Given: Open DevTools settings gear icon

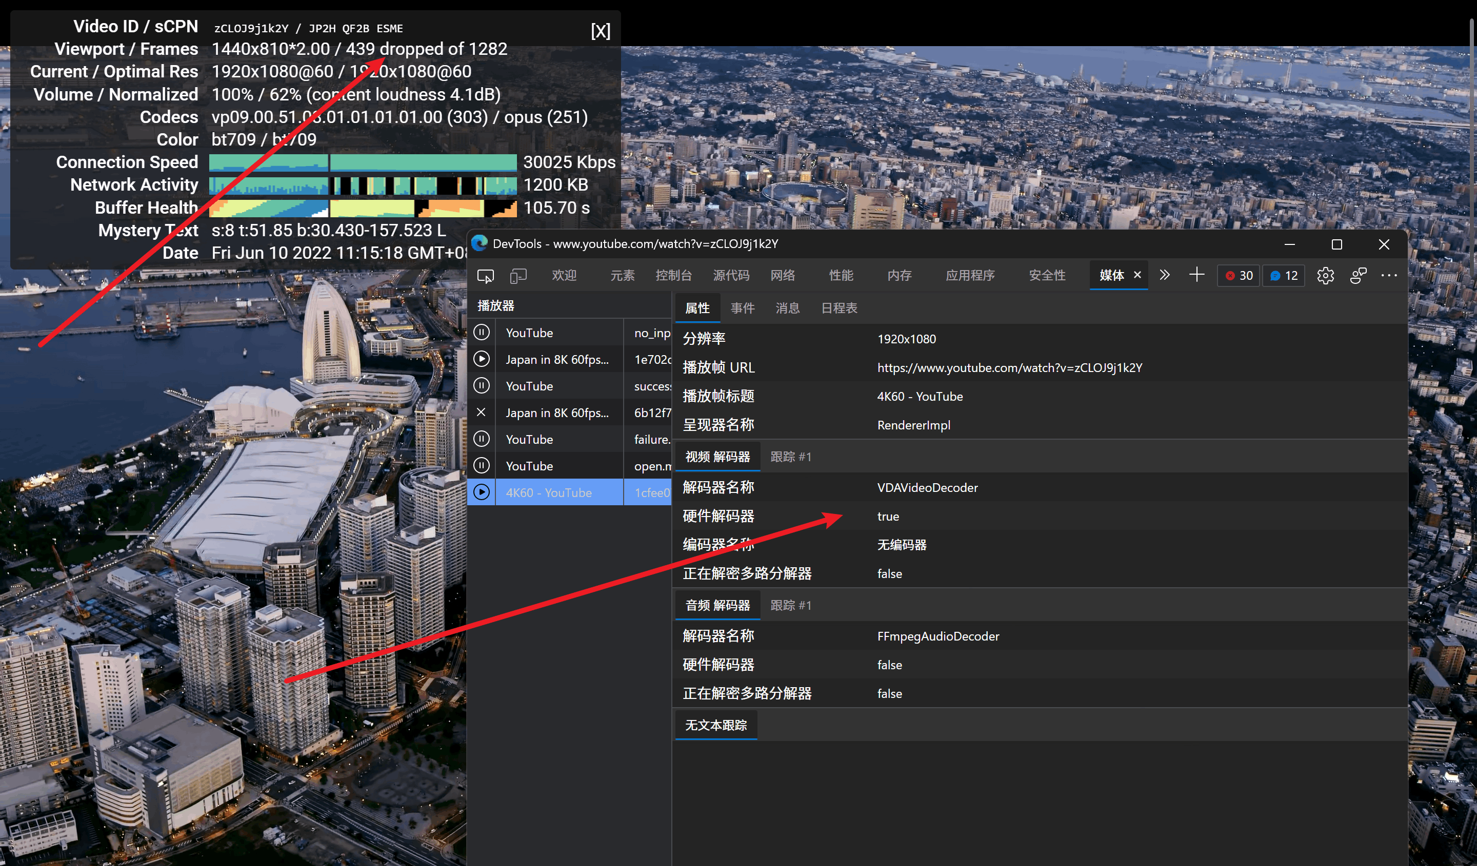Looking at the screenshot, I should click(x=1325, y=276).
